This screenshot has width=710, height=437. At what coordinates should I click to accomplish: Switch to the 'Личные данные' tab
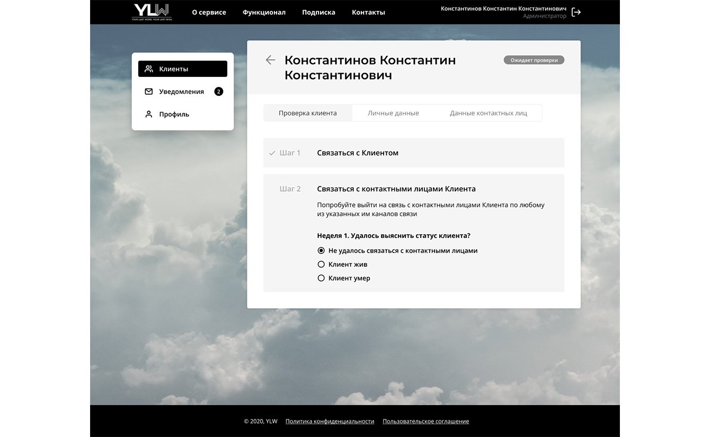coord(393,113)
